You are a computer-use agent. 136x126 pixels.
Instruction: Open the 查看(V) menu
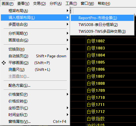tap(23, 4)
